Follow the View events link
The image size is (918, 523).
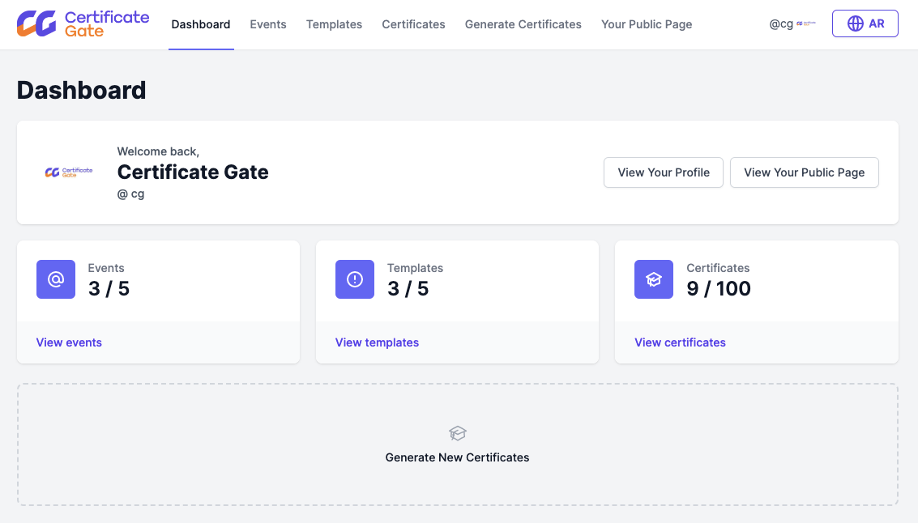click(x=69, y=342)
